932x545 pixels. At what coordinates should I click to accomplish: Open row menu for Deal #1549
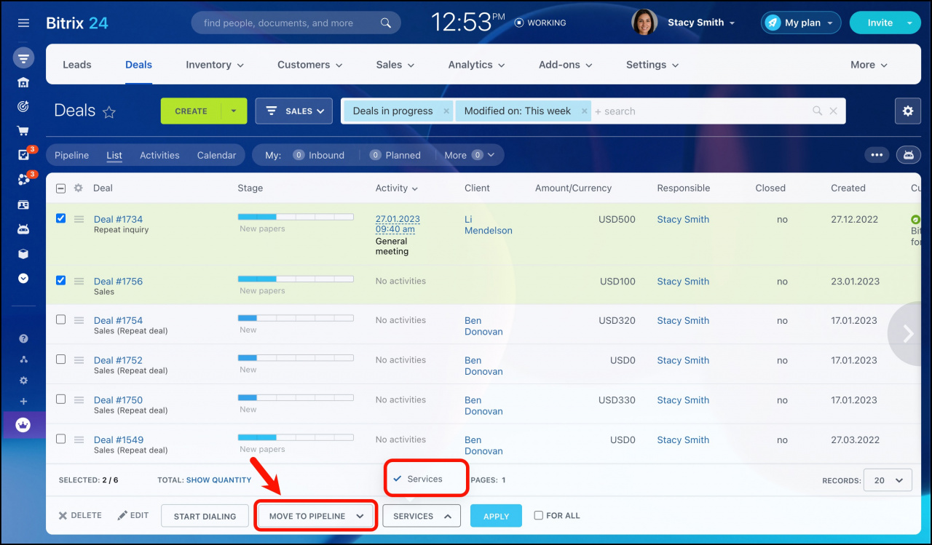(x=79, y=439)
